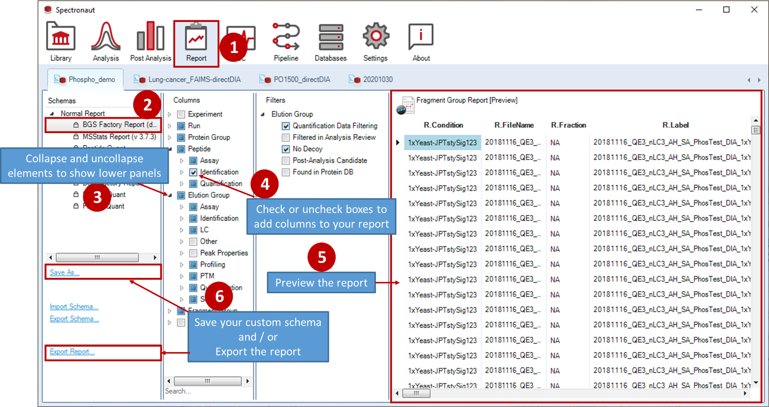Image resolution: width=769 pixels, height=407 pixels.
Task: Expand the Protein Group column node
Action: (170, 138)
